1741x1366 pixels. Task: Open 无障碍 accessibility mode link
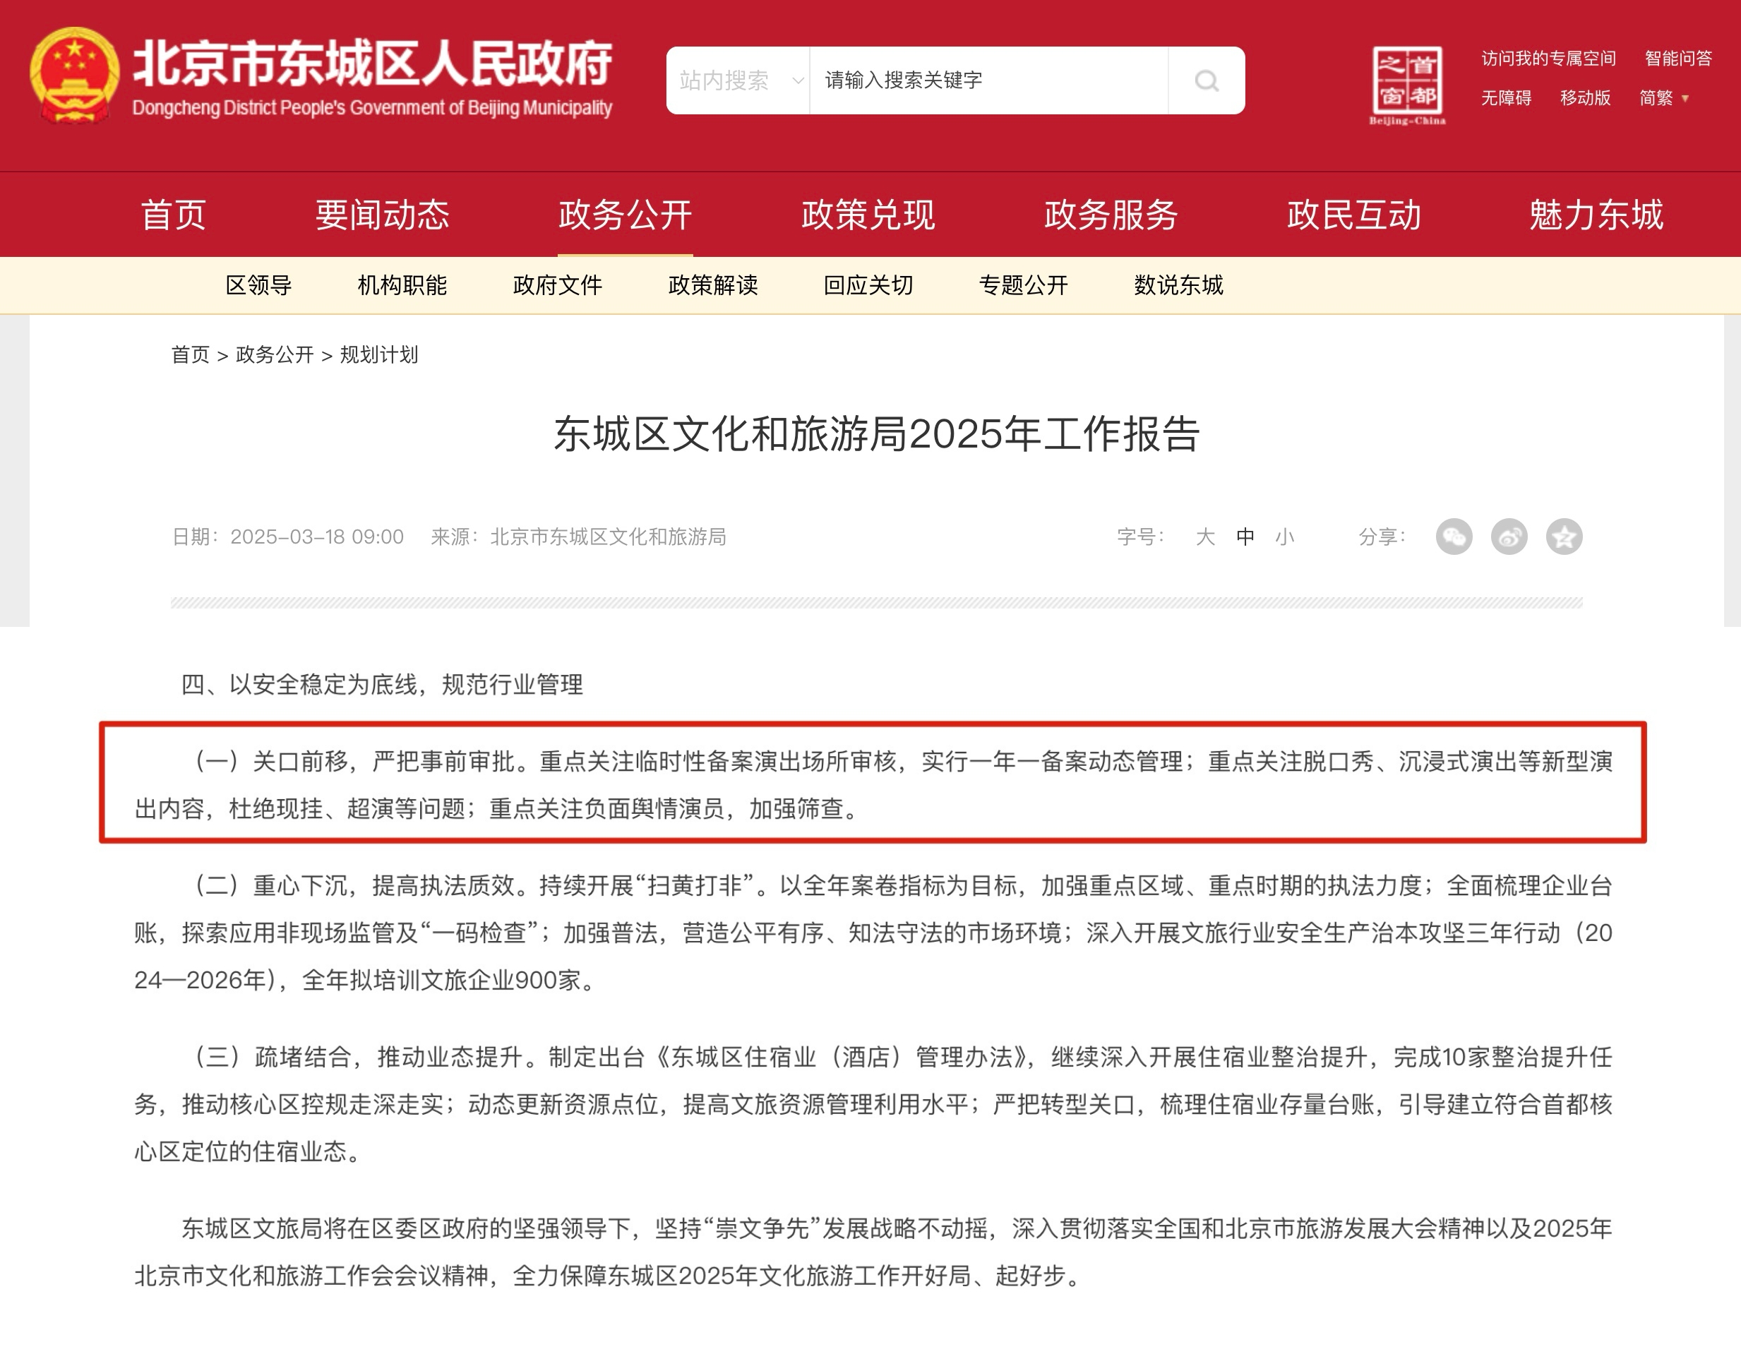pyautogui.click(x=1505, y=98)
